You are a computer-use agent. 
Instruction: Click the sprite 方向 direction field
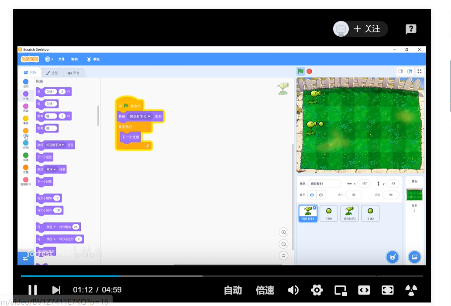(x=391, y=195)
